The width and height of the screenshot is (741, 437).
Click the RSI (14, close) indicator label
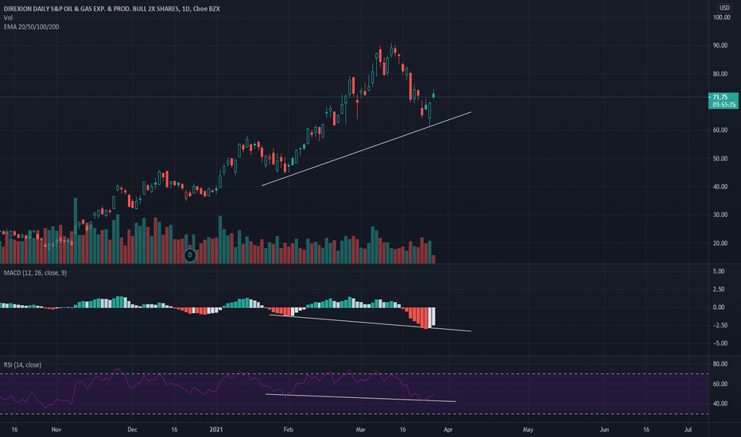coord(22,365)
